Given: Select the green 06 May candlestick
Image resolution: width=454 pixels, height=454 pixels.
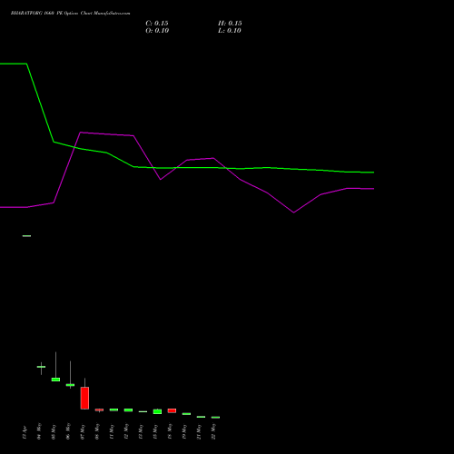Looking at the screenshot, I should pos(70,385).
